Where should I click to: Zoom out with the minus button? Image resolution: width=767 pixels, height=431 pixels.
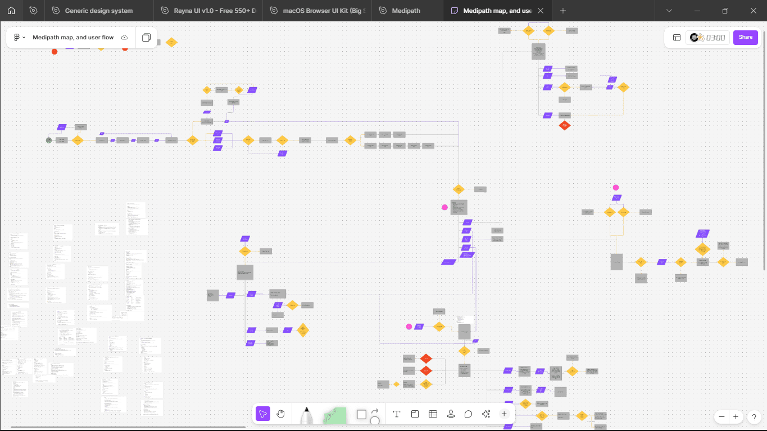click(721, 417)
